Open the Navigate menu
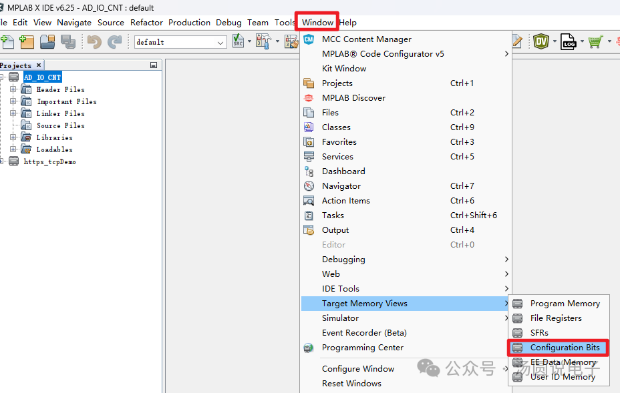620x393 pixels. [74, 23]
